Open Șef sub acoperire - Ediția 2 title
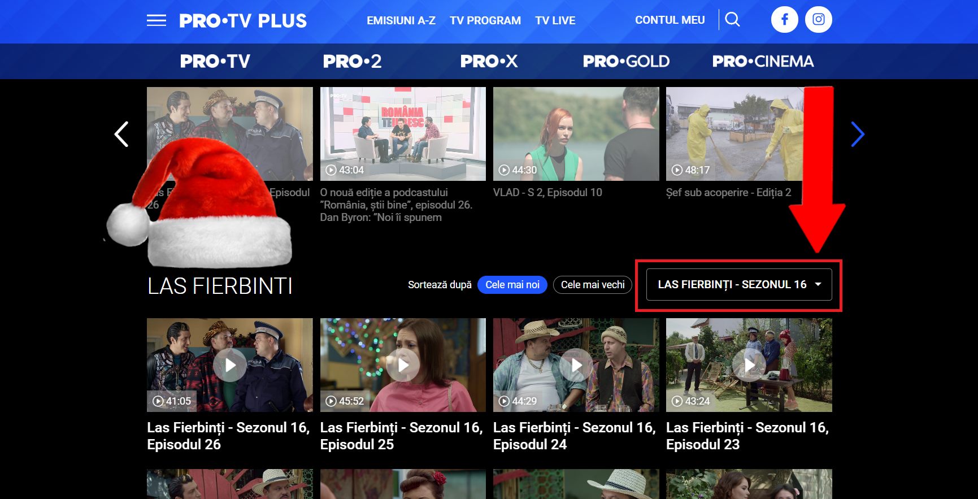The width and height of the screenshot is (978, 499). [729, 193]
